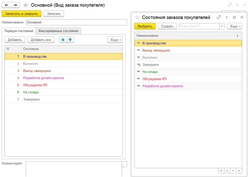Move one row down navigation arrow
Screen dimensions: 250x177
pos(233,171)
